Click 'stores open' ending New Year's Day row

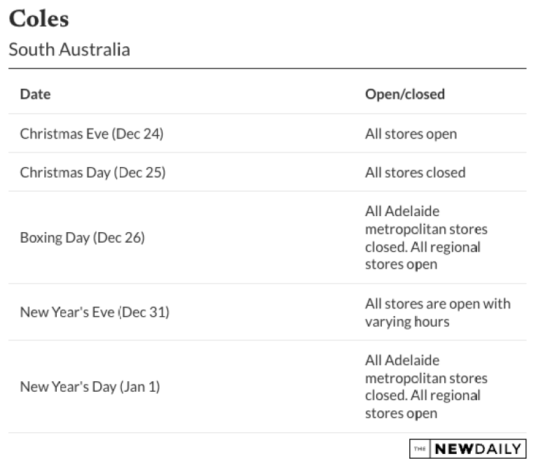pyautogui.click(x=401, y=413)
